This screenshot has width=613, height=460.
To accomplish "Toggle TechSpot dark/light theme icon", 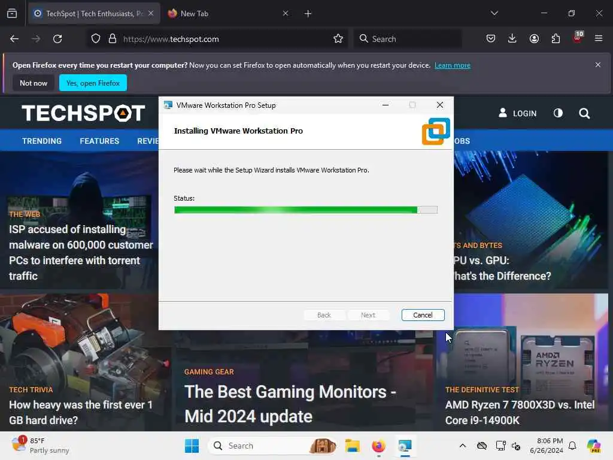I will point(558,113).
